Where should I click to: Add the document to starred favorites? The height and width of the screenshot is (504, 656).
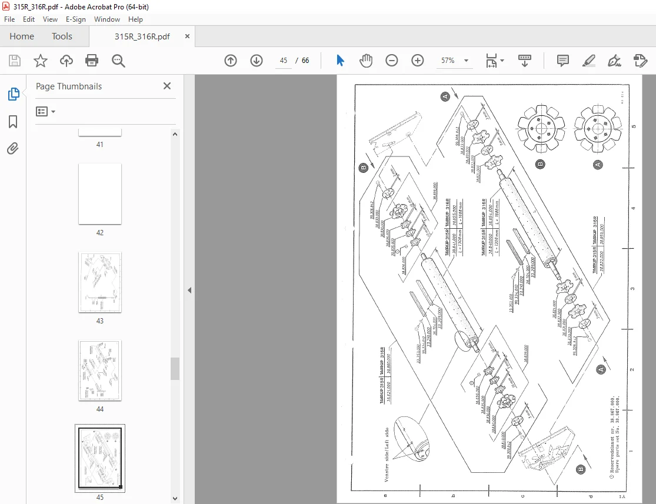point(41,61)
